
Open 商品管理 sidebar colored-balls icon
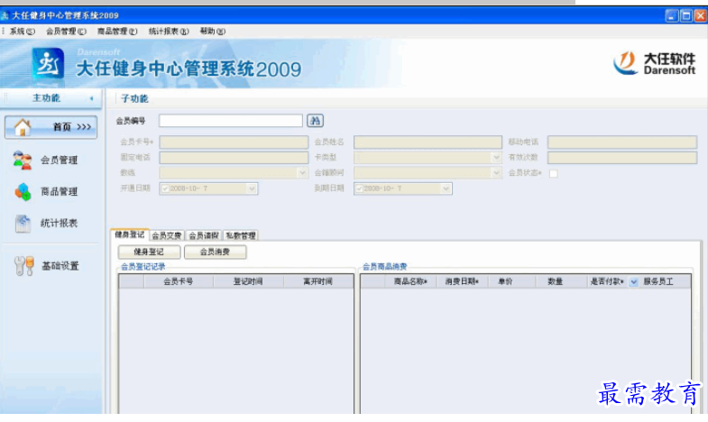(23, 192)
